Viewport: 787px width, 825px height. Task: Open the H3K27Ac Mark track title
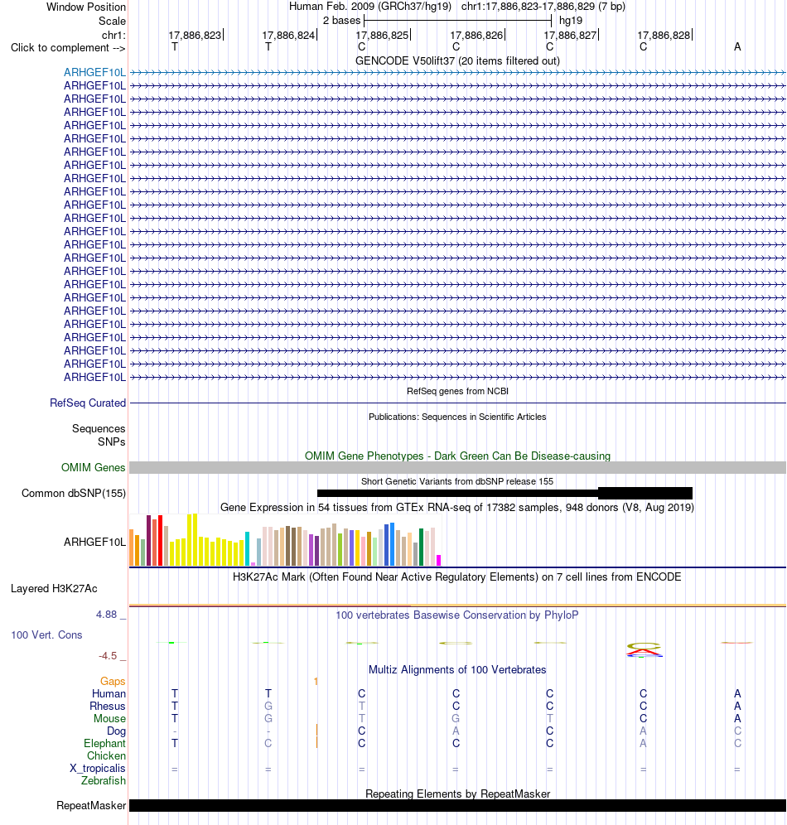coord(457,577)
